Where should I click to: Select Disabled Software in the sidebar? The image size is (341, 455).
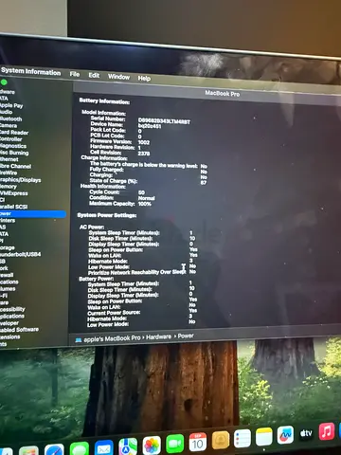(19, 330)
